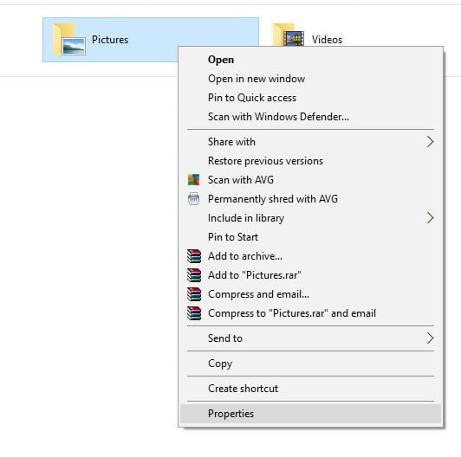The image size is (461, 457).
Task: Click the WinRAR icon beside Add to archive
Action: [194, 256]
